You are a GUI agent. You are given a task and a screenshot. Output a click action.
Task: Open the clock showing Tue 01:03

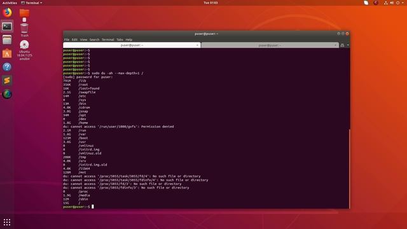(x=210, y=3)
